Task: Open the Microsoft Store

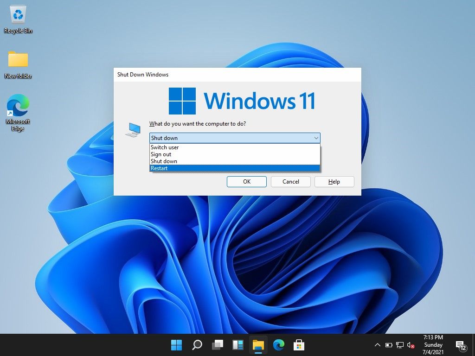Action: tap(299, 345)
